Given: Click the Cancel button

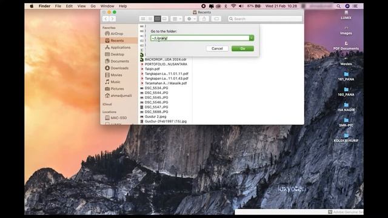Looking at the screenshot, I should (217, 48).
